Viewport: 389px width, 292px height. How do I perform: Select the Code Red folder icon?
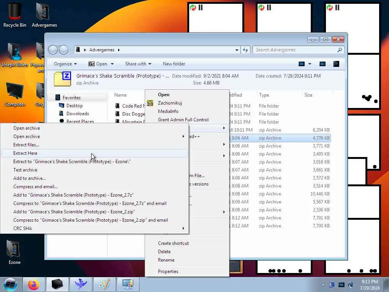point(117,106)
